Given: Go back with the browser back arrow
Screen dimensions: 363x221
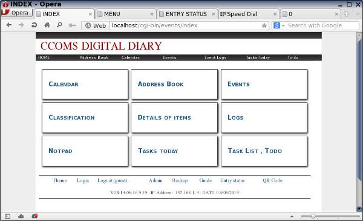Looking at the screenshot, I should coord(9,25).
